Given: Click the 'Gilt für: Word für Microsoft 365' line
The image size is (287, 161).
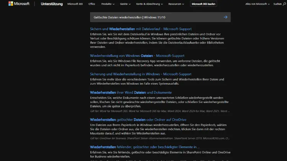Looking at the screenshot, I should [x=160, y=111].
